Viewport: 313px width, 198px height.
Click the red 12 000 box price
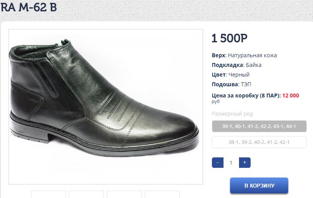(x=291, y=96)
